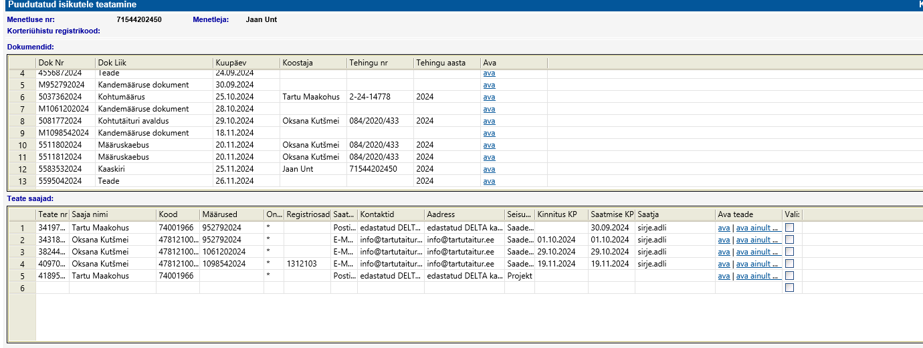Screen dimensions: 923x348
Task: Select the 'Kohtumäärus' document type cell
Action: [154, 97]
